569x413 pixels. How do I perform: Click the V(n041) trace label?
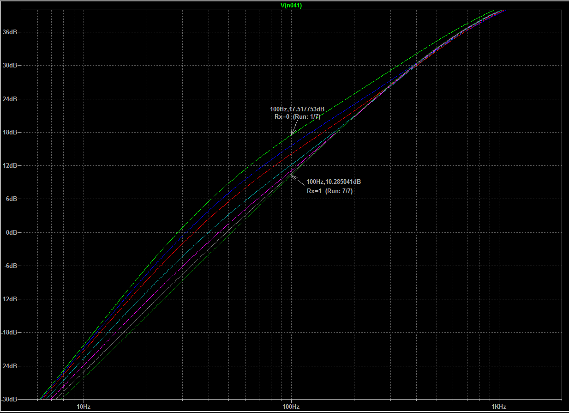click(291, 6)
